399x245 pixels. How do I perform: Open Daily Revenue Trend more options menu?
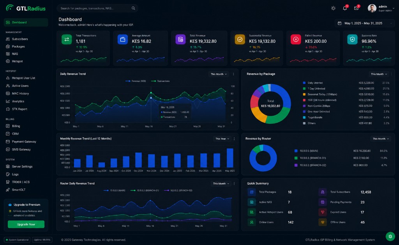click(234, 74)
